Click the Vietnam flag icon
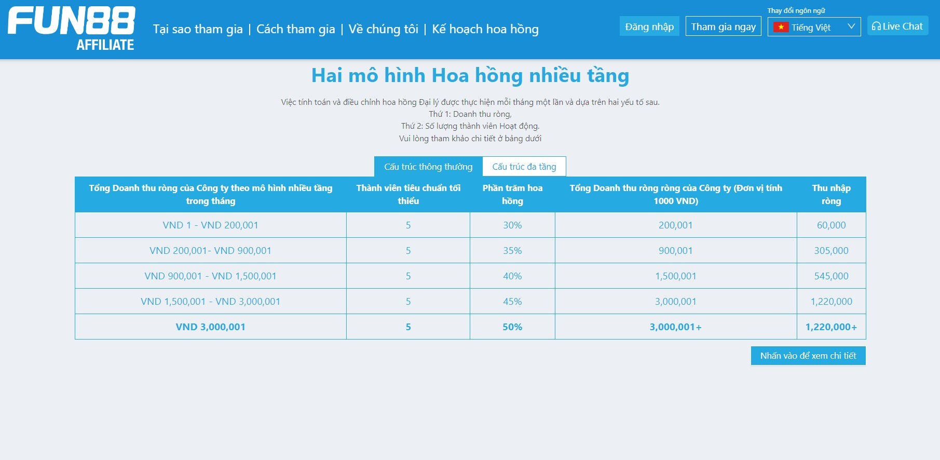This screenshot has height=460, width=940. pyautogui.click(x=781, y=27)
